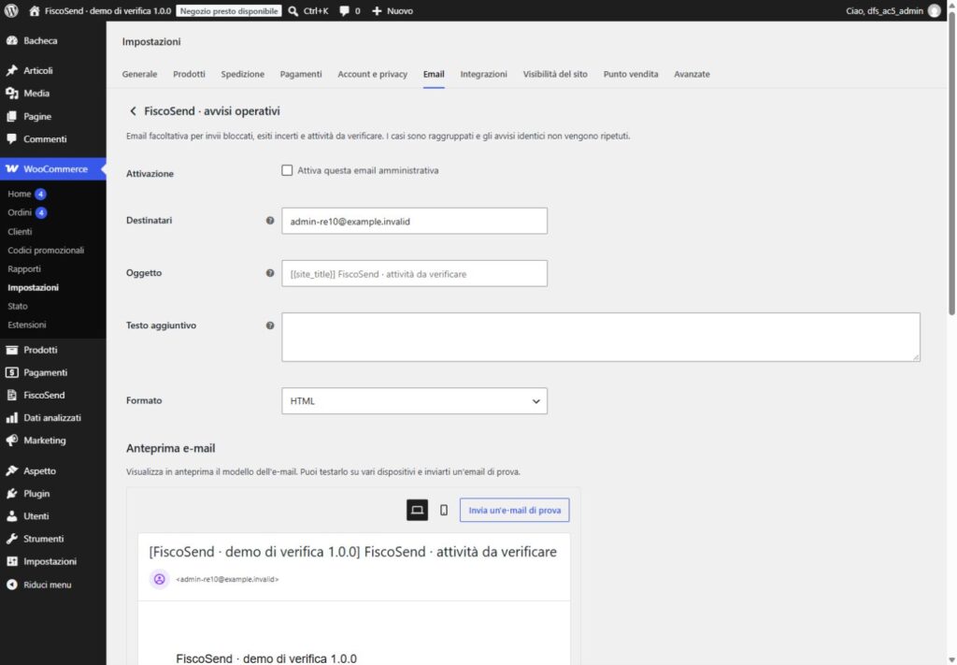The height and width of the screenshot is (665, 957).
Task: Focus the Destinatari email field
Action: (414, 221)
